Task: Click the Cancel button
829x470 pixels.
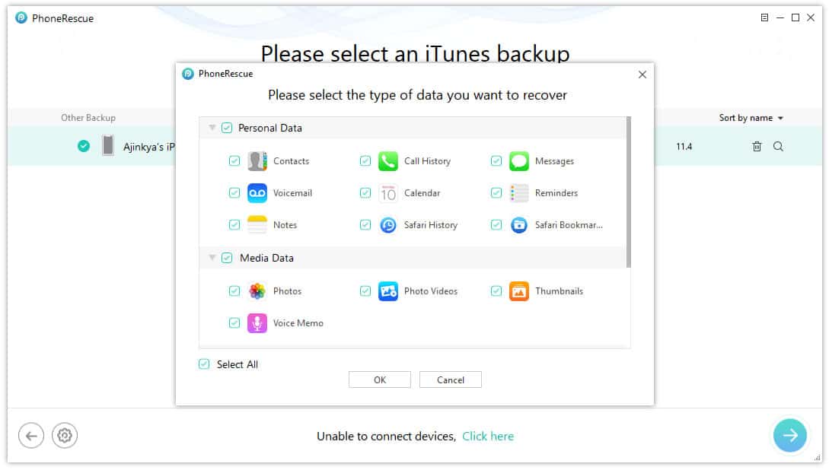Action: pyautogui.click(x=451, y=379)
